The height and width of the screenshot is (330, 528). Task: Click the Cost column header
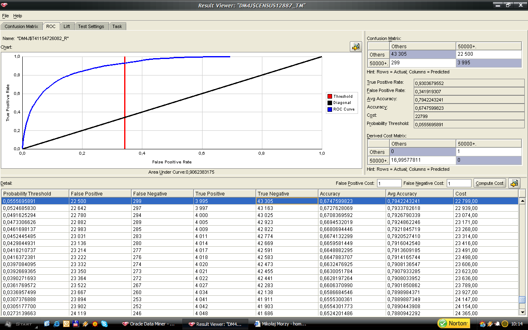tap(486, 193)
